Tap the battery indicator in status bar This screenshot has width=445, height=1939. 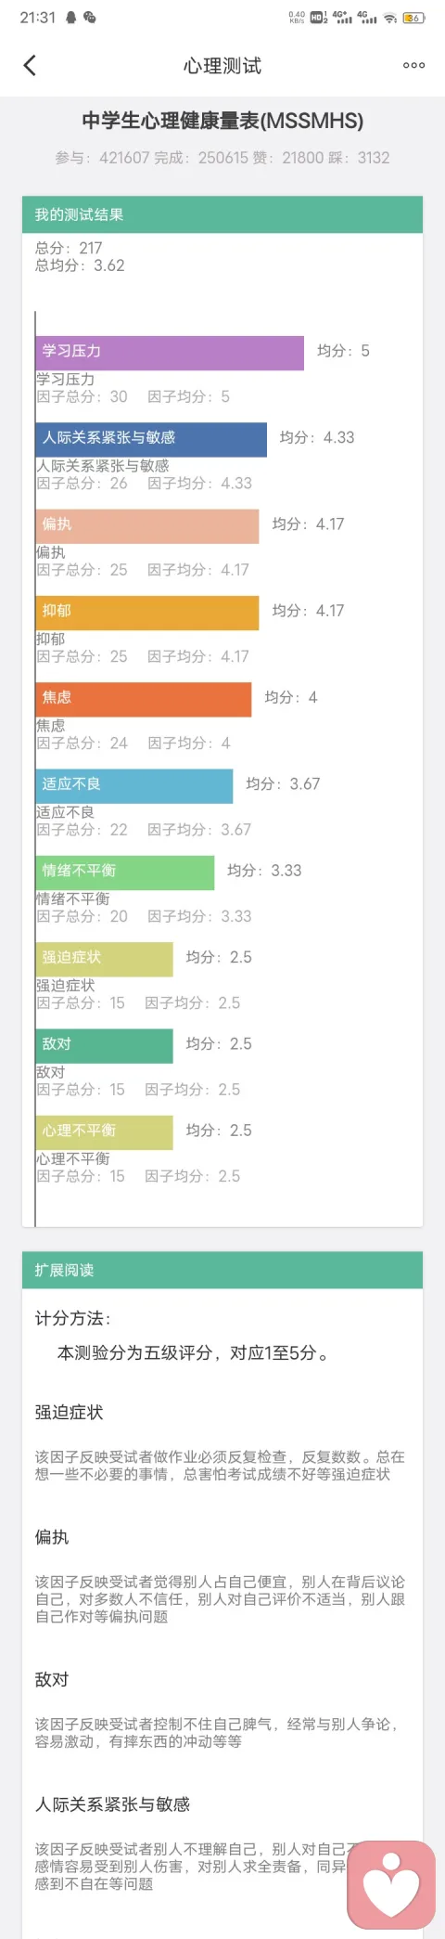click(x=413, y=18)
